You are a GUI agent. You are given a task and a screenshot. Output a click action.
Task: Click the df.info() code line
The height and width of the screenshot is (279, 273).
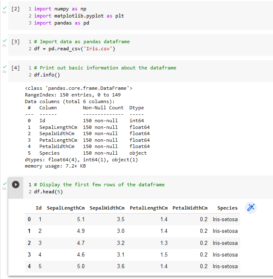coord(47,75)
